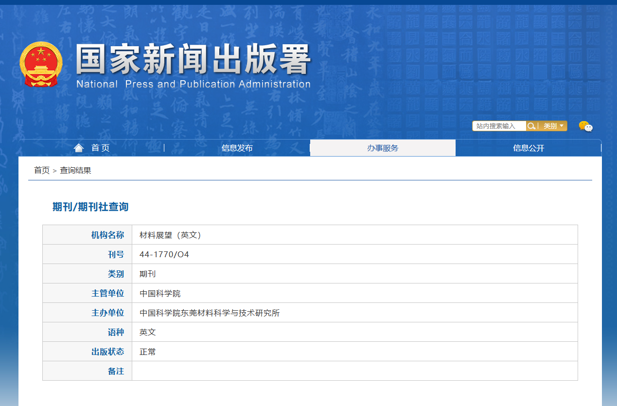The width and height of the screenshot is (617, 406).
Task: Open the 首页 navigation tab
Action: tap(91, 148)
